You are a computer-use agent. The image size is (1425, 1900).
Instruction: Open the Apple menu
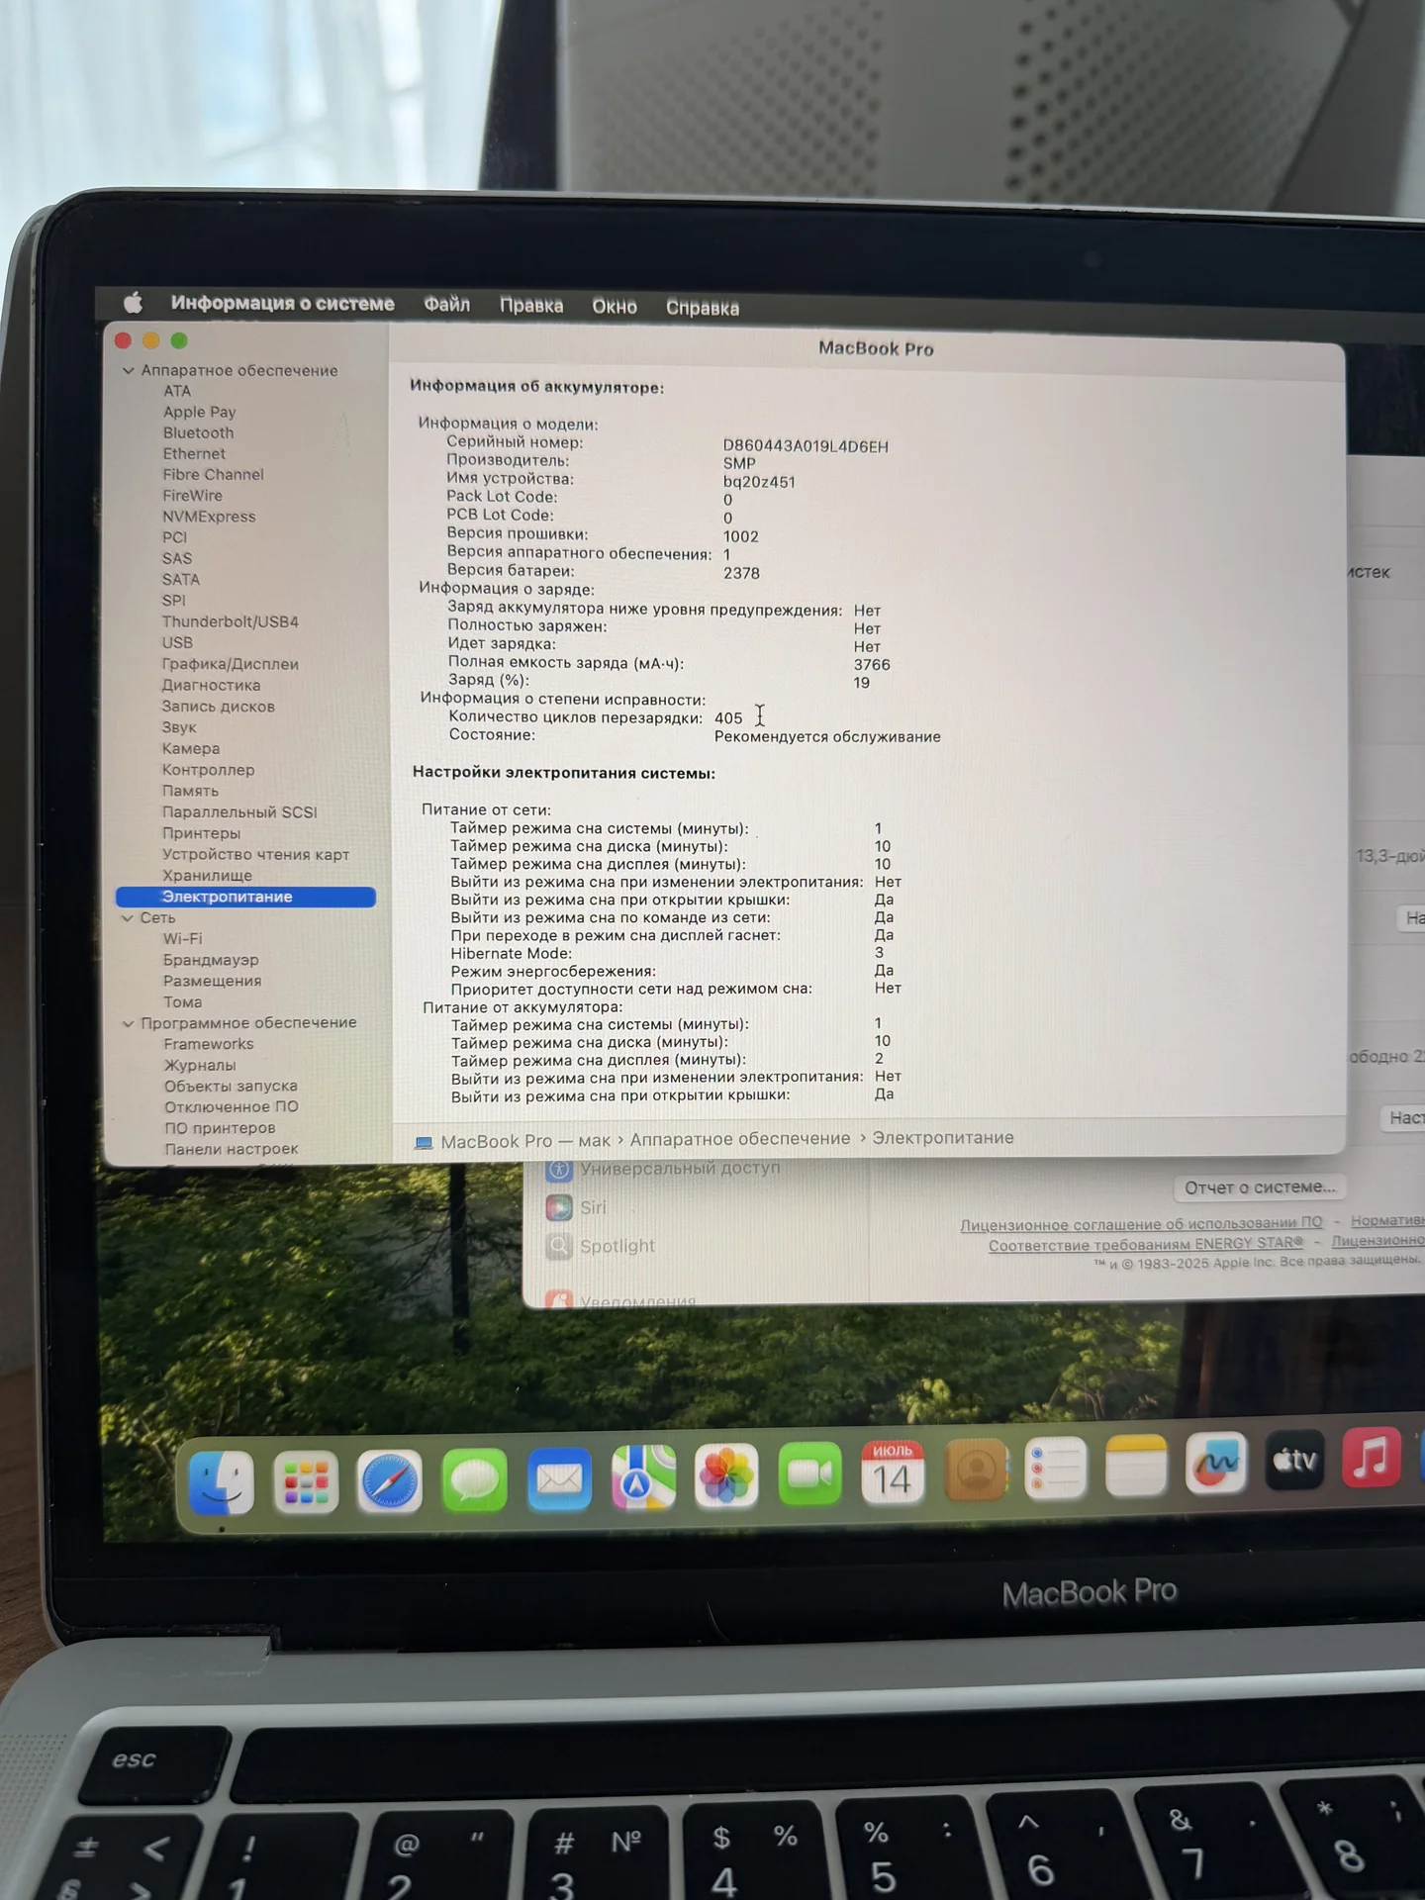[x=134, y=302]
